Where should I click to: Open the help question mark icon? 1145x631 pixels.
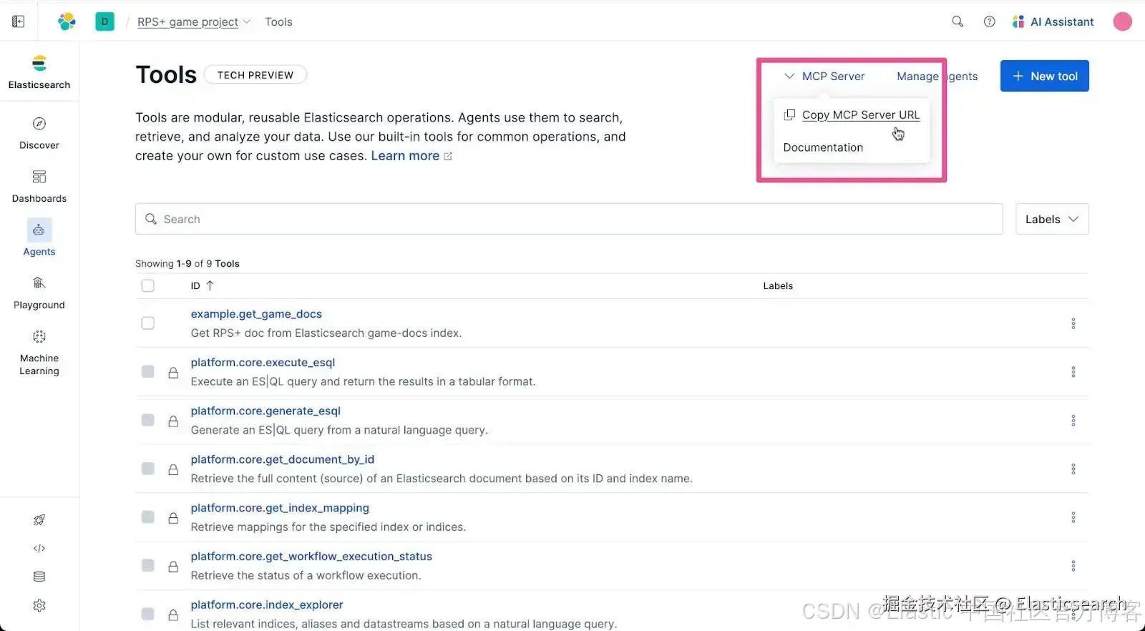[x=990, y=21]
